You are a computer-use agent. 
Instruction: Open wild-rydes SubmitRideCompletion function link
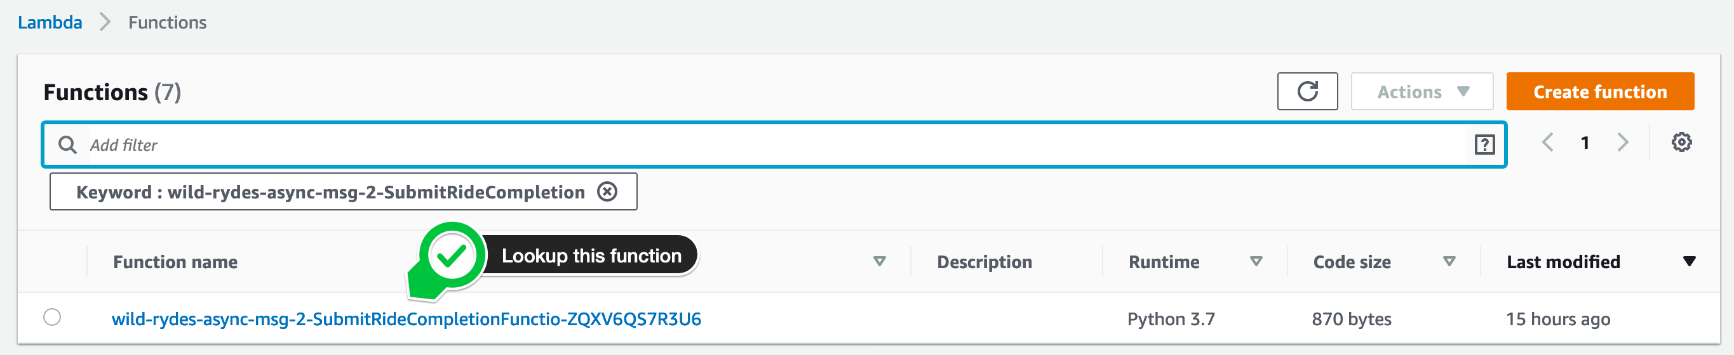(406, 319)
